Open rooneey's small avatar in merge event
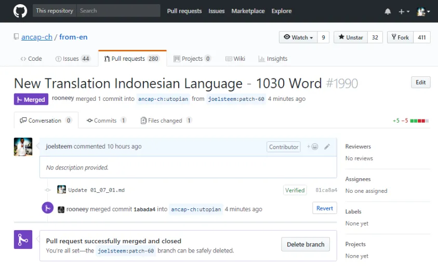 [x=61, y=209]
